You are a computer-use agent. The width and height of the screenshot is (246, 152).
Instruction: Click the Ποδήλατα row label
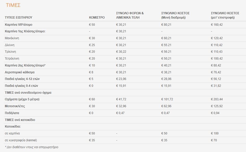[x=12, y=113]
